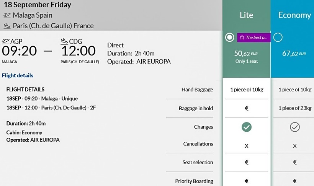The width and height of the screenshot is (314, 186).
Task: Click the arrival plane icon next to CDG
Action: coord(64,41)
